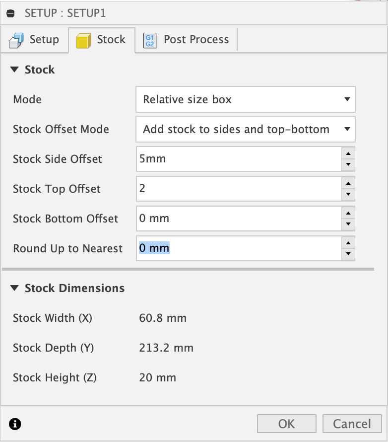The height and width of the screenshot is (442, 388).
Task: Open the Stock Offset Mode dropdown
Action: [245, 129]
